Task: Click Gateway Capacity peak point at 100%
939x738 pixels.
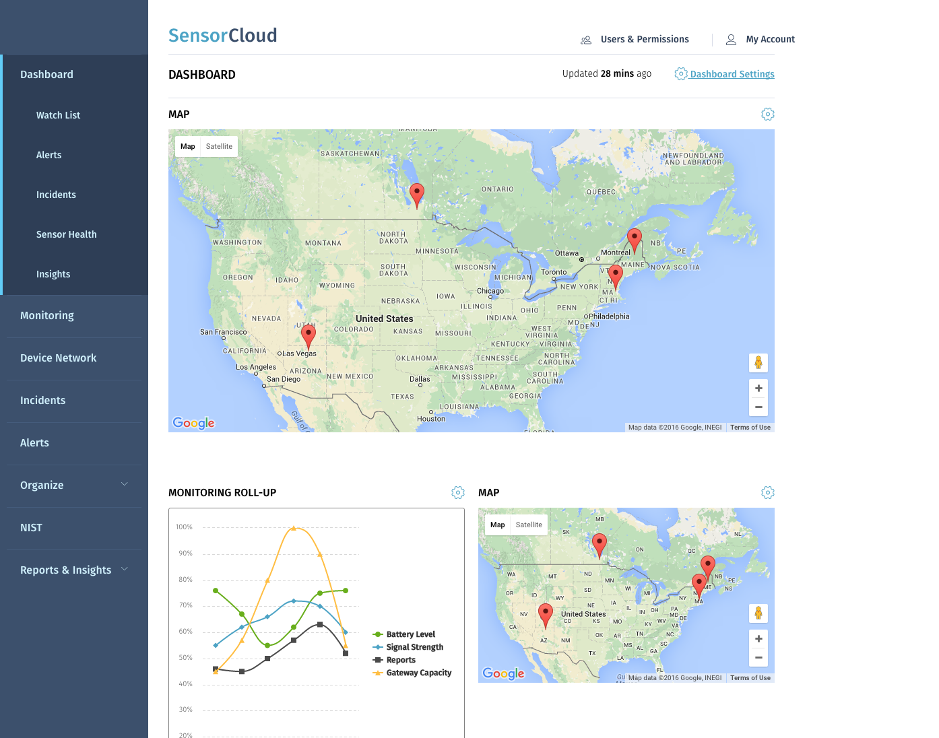Action: pos(294,528)
